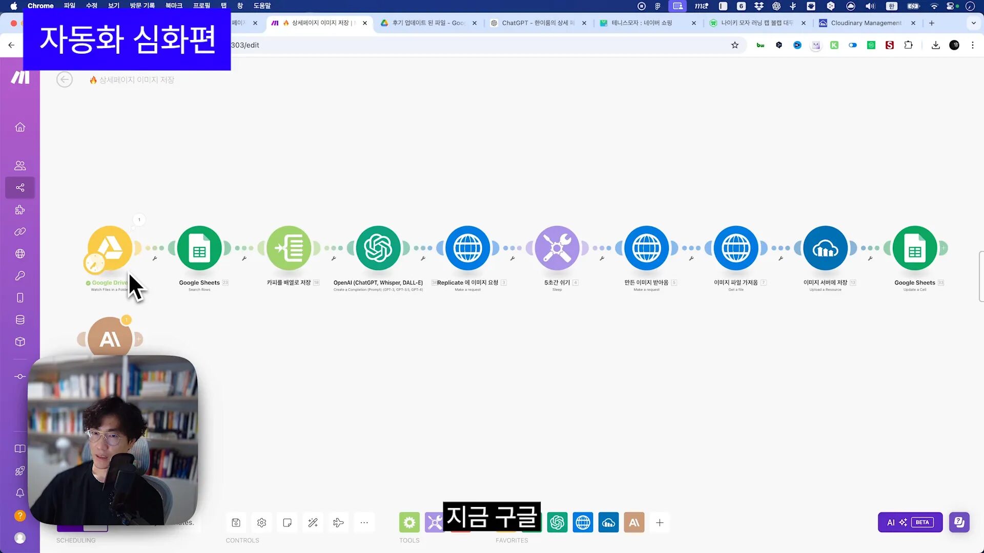Screen dimensions: 984x553
Task: Open the filter wrench between Google Drive and Sheets
Action: pyautogui.click(x=155, y=259)
